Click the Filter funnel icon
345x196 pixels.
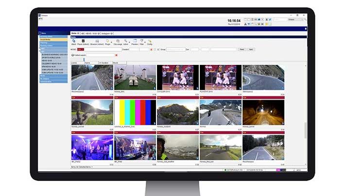142,42
